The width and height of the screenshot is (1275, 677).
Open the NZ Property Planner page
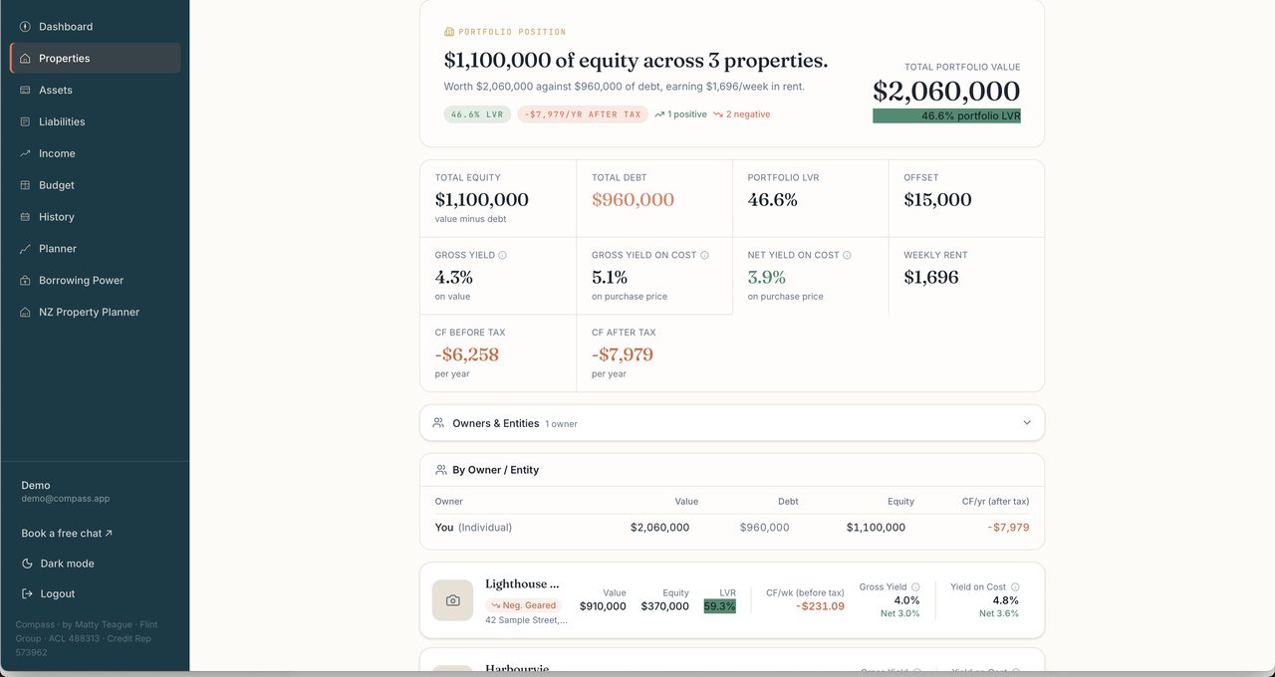95,313
